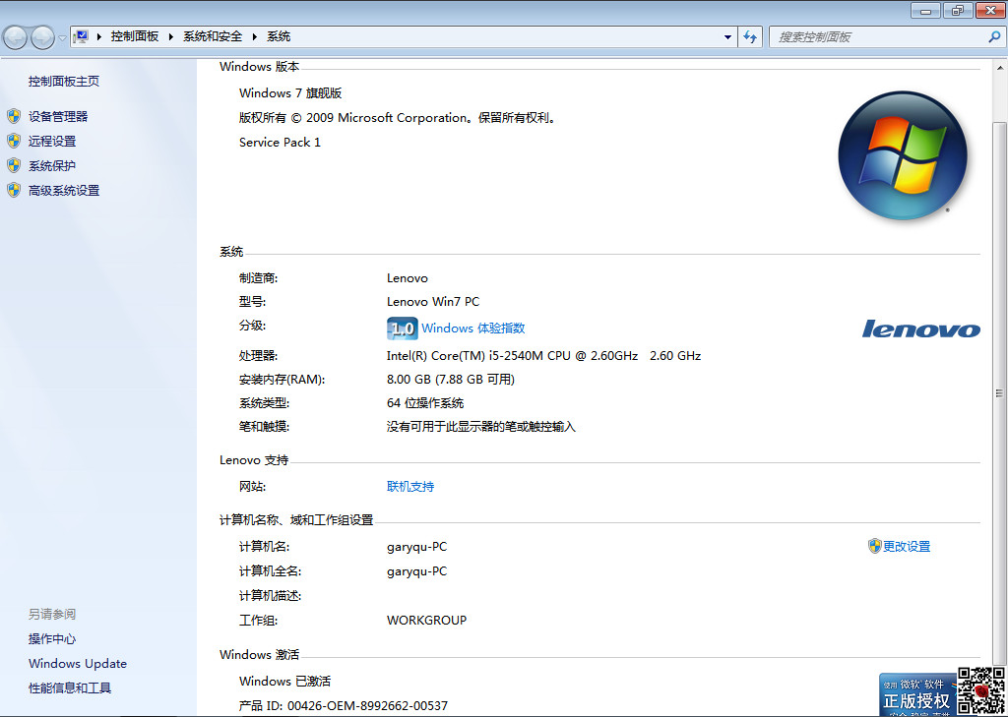Open 操作中心 in see-also list

[x=52, y=638]
